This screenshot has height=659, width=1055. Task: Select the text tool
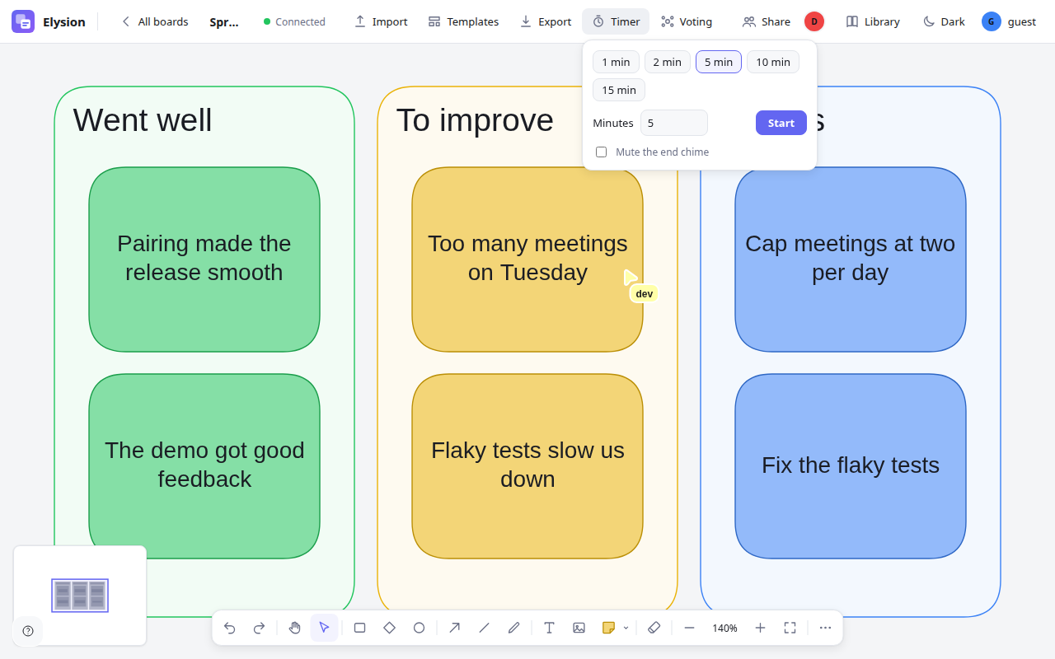549,628
